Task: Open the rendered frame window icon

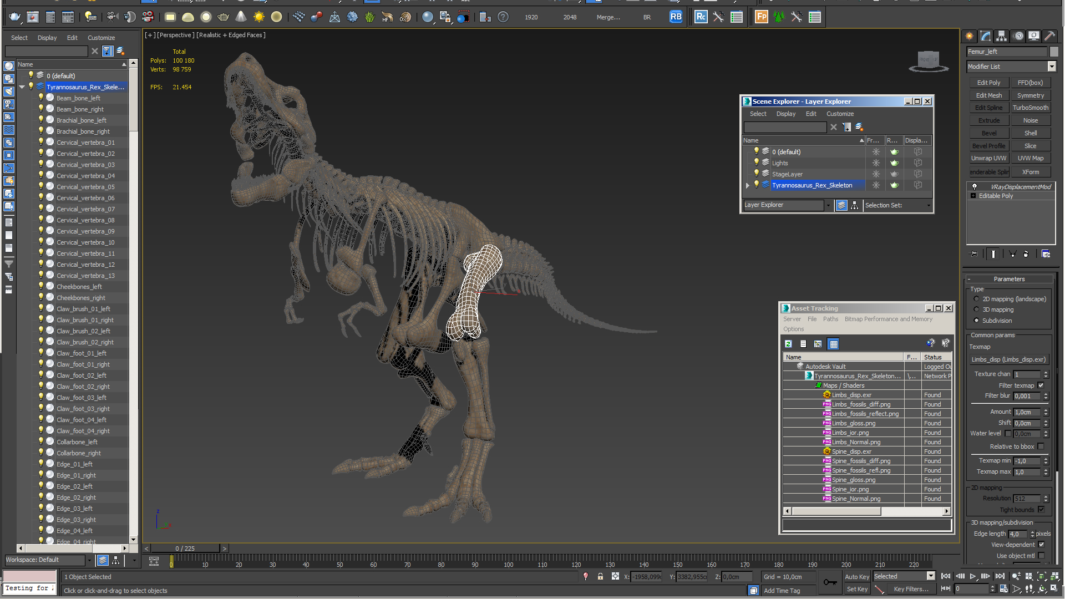Action: coord(33,17)
